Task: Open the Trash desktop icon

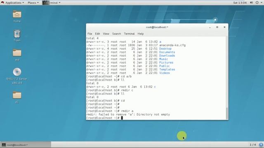Action: (17, 34)
